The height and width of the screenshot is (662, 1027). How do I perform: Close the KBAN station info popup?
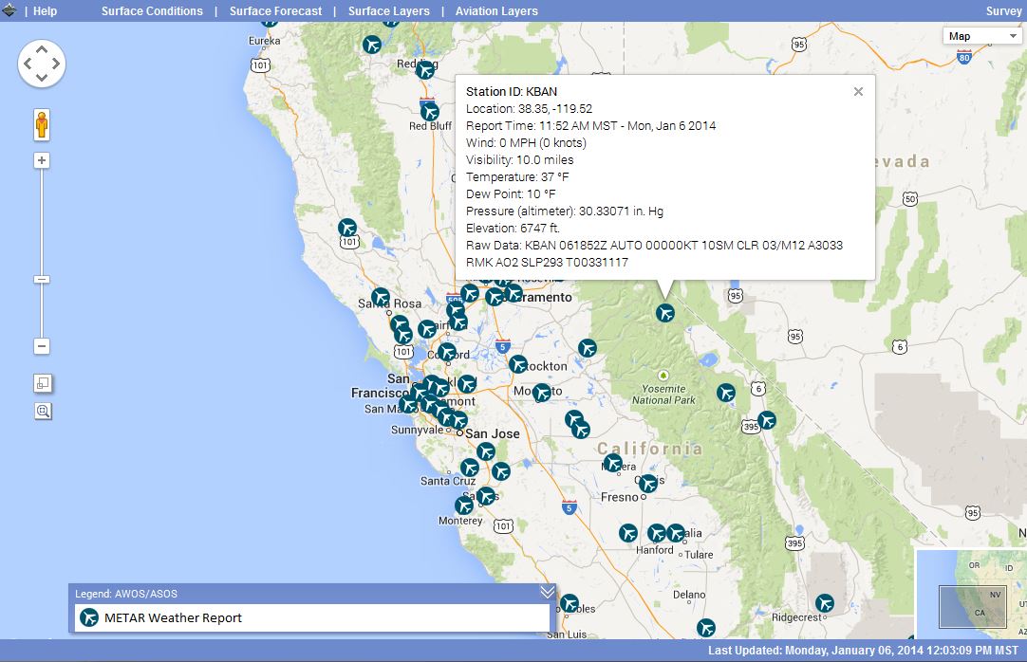(858, 91)
